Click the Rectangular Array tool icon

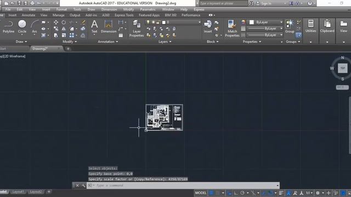72,35
